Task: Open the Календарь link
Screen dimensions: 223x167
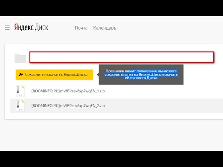Action: (x=105, y=28)
